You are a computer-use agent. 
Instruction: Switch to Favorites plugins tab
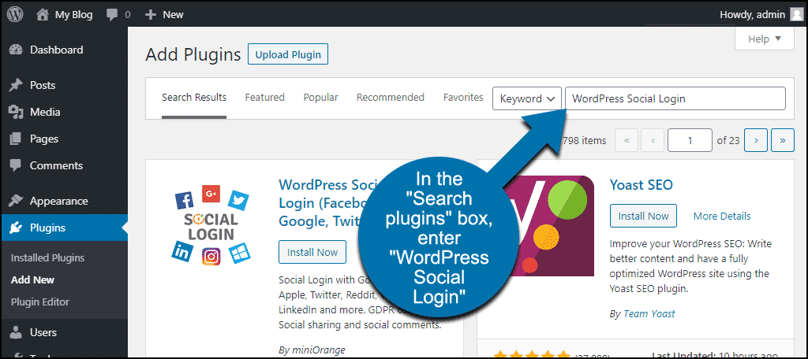coord(463,97)
